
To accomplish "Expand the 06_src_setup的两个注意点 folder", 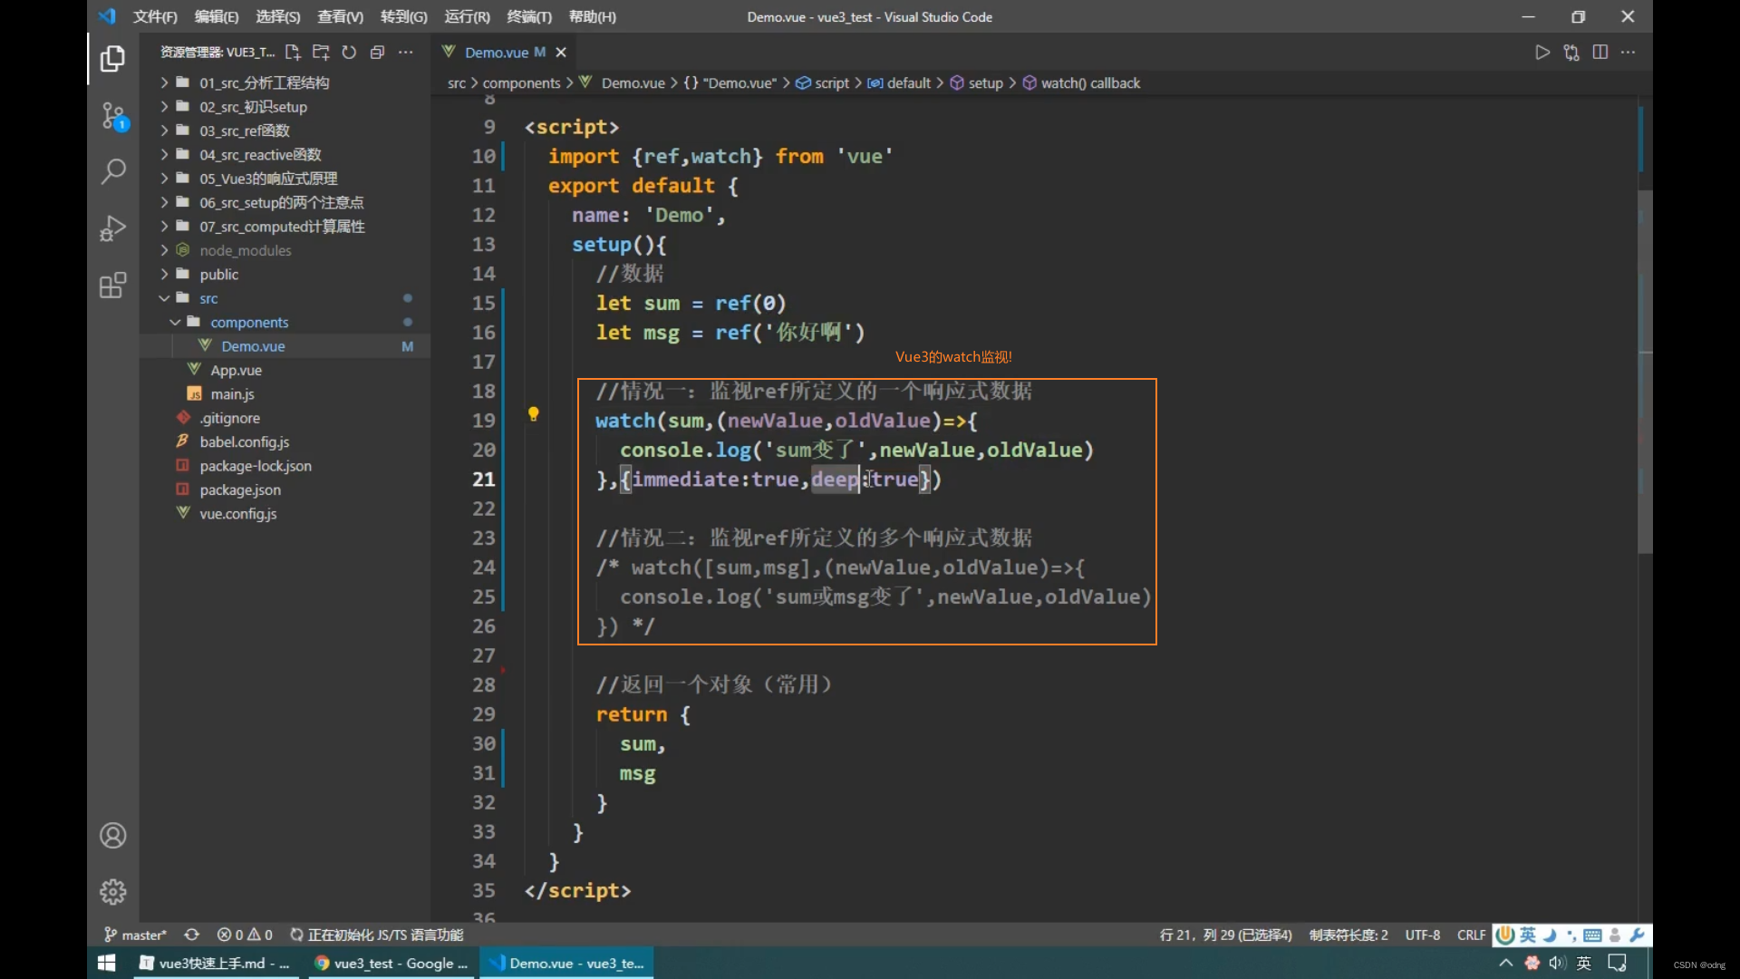I will (x=285, y=202).
